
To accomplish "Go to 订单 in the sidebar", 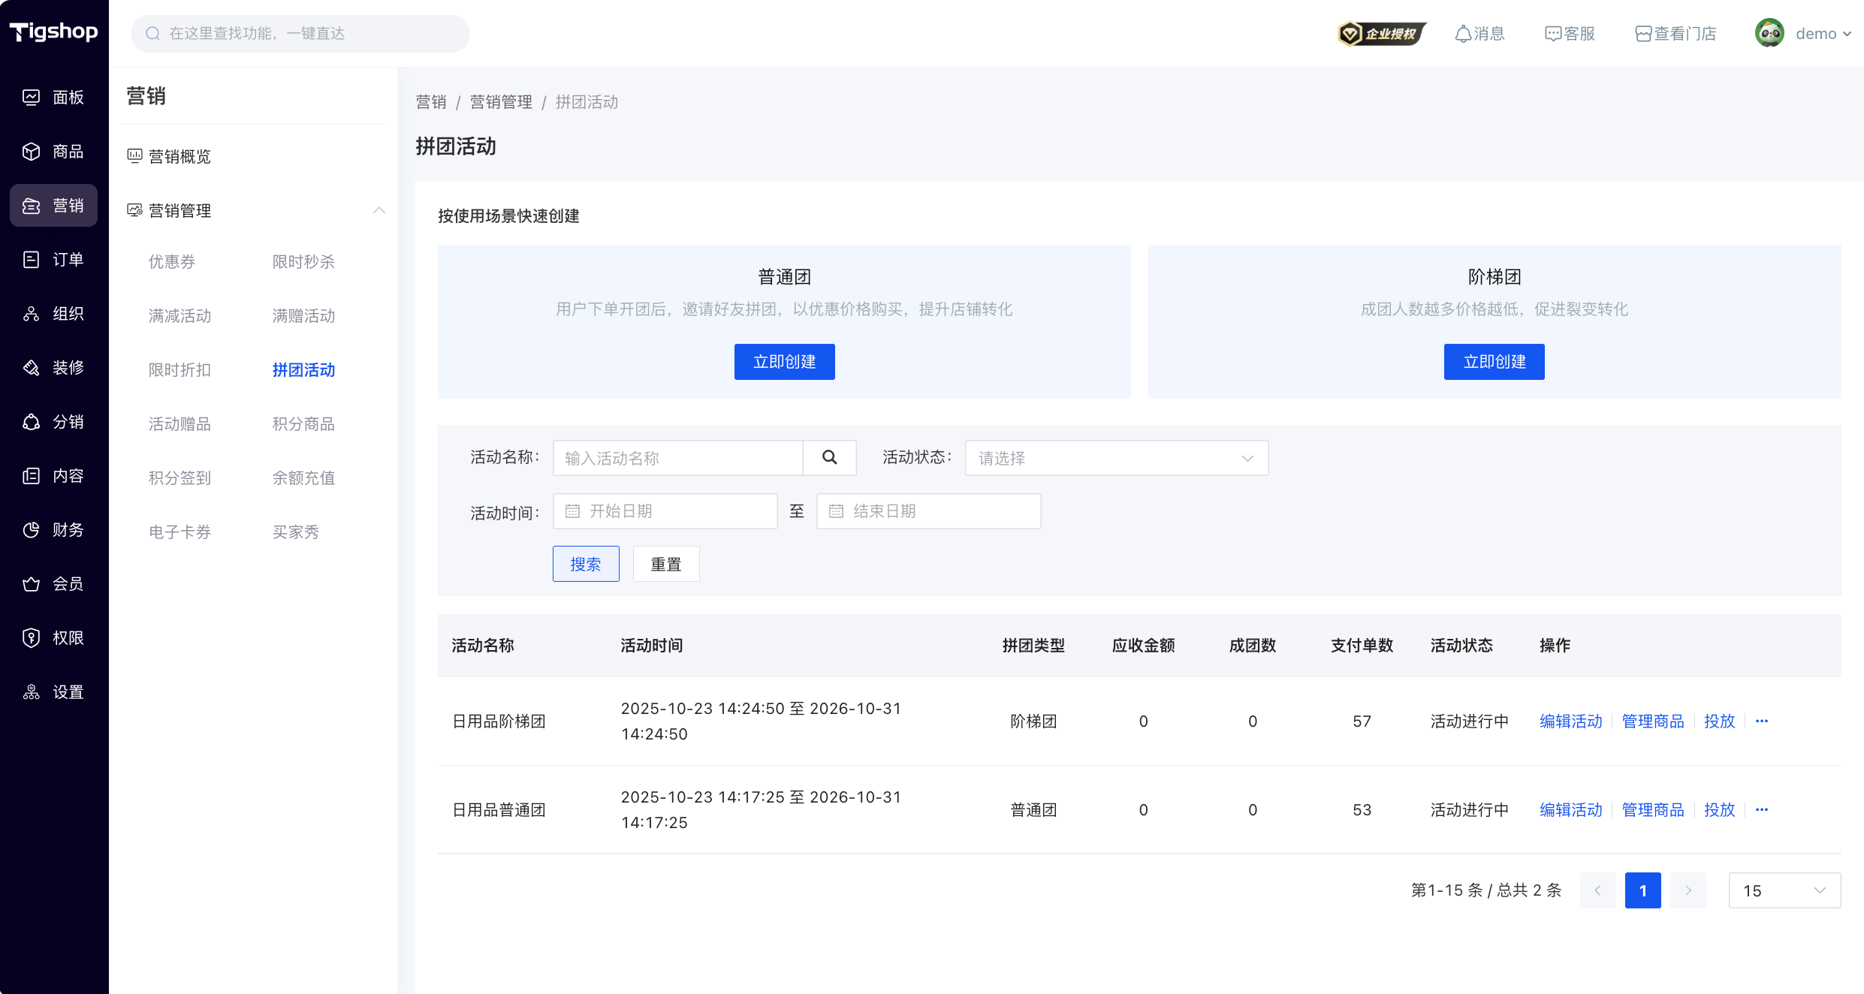I will coord(53,260).
